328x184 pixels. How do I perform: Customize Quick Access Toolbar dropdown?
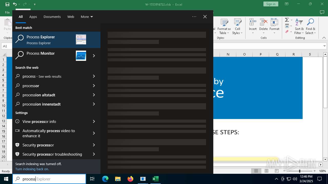click(x=35, y=4)
